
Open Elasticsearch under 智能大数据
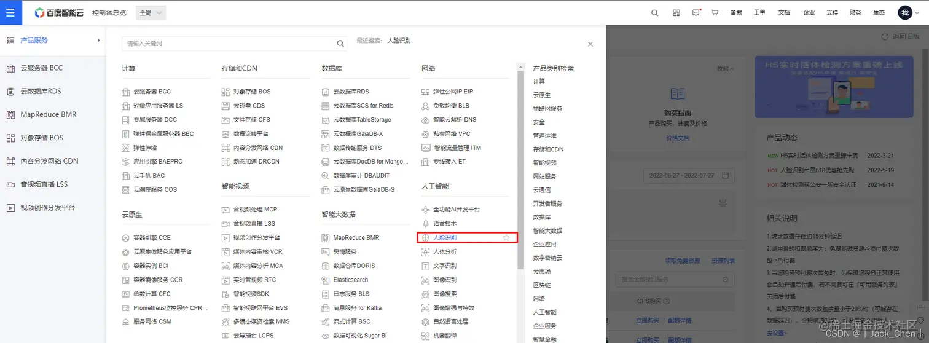tap(350, 280)
